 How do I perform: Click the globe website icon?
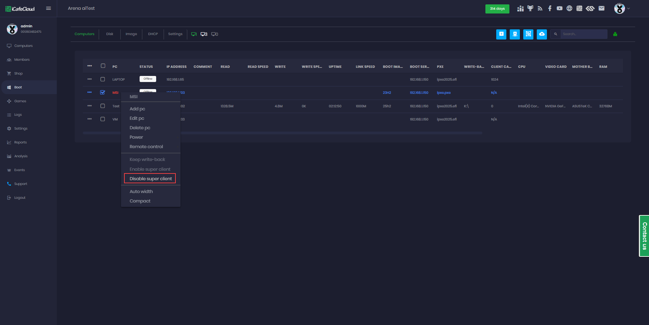click(x=569, y=8)
